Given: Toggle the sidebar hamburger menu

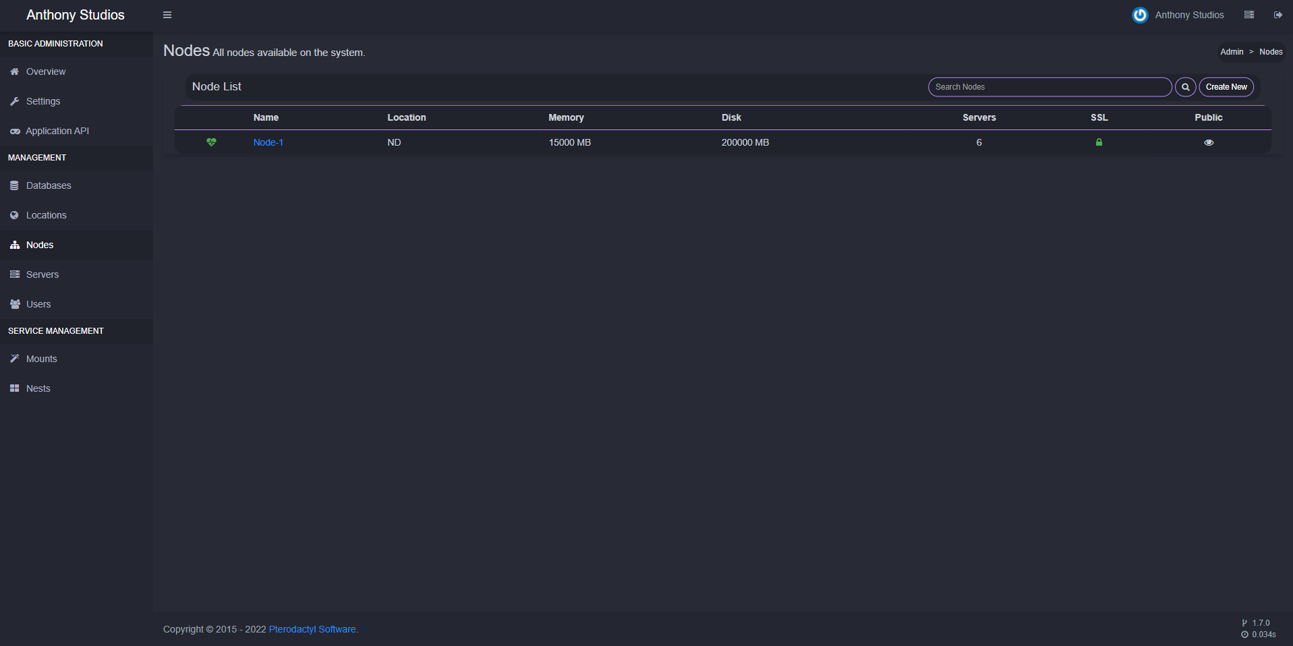Looking at the screenshot, I should 167,15.
